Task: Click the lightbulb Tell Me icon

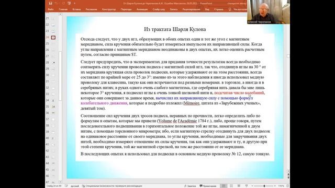Action: 230,9
